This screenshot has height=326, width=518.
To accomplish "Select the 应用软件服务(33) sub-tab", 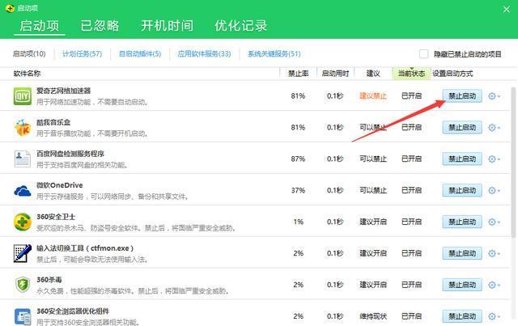I will [x=204, y=54].
